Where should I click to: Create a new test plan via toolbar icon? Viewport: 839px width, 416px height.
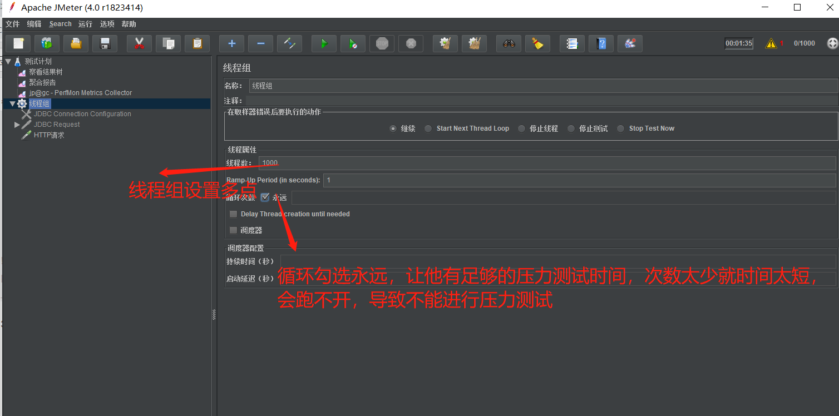[18, 43]
